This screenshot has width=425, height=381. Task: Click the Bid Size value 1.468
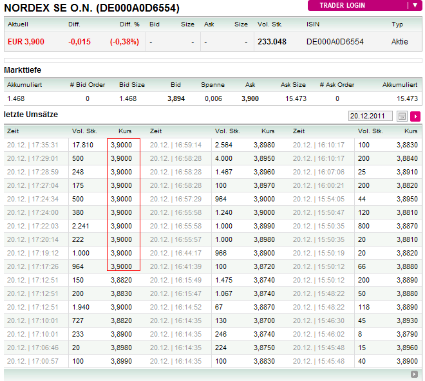click(128, 98)
